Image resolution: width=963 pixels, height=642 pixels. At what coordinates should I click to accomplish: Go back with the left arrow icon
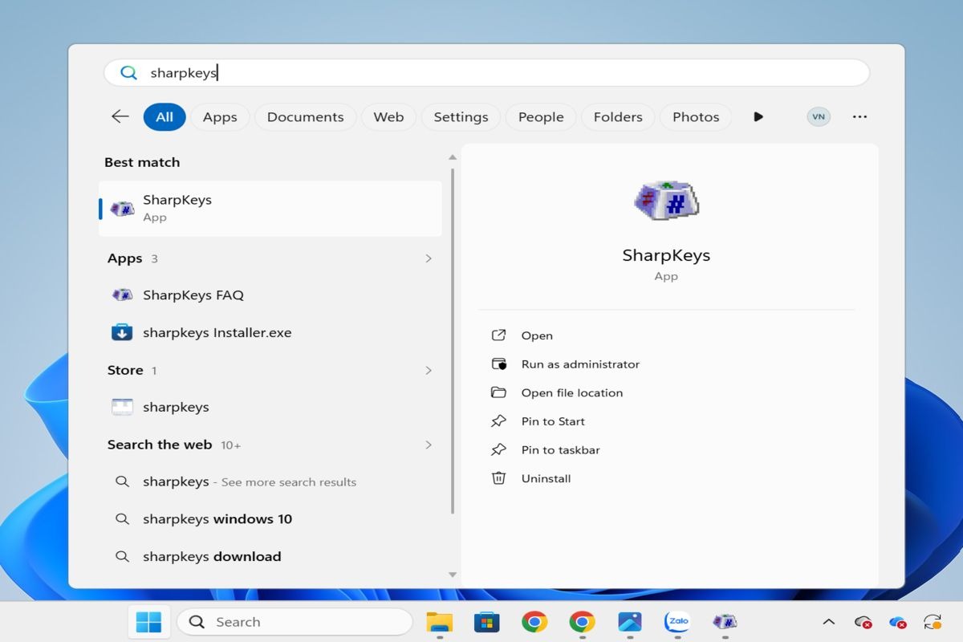point(120,116)
